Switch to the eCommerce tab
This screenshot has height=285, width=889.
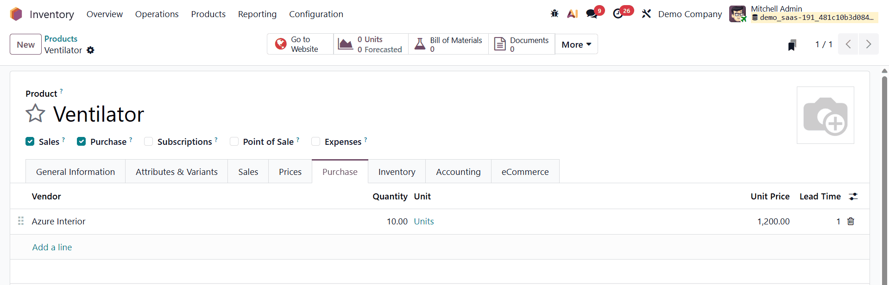click(x=525, y=172)
